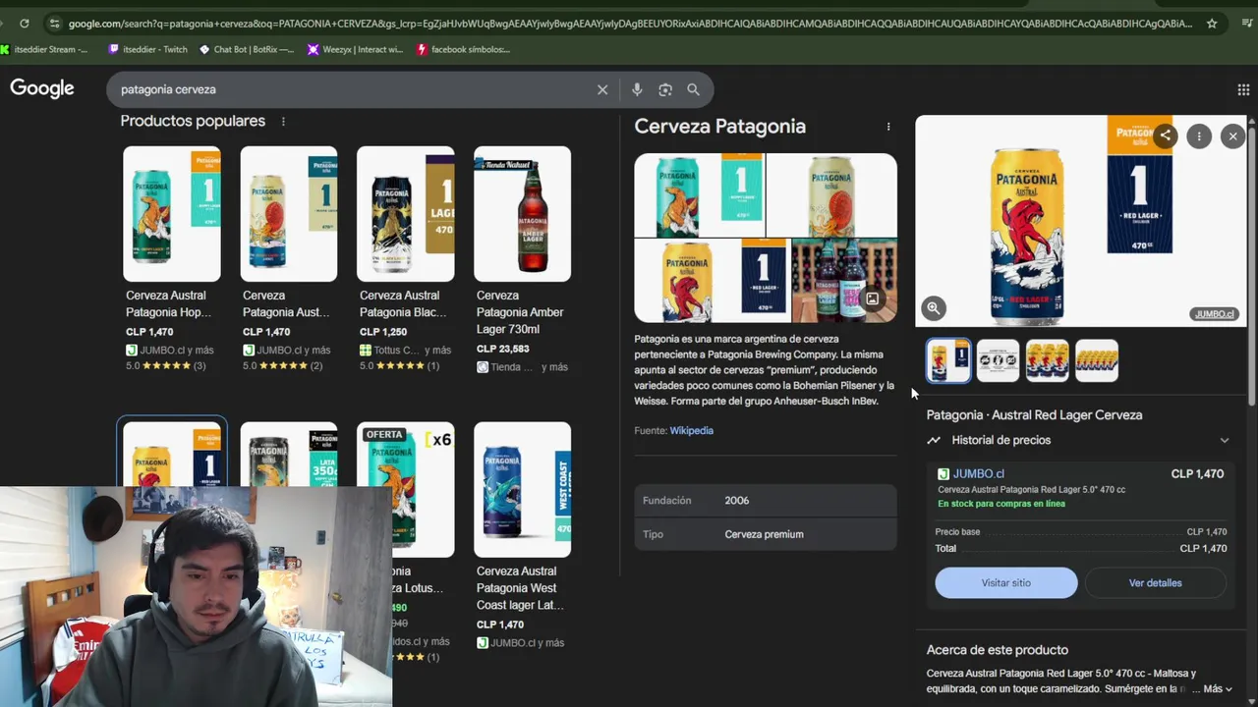This screenshot has height=707, width=1258.
Task: Click Visitar sitio button
Action: coord(1006,583)
